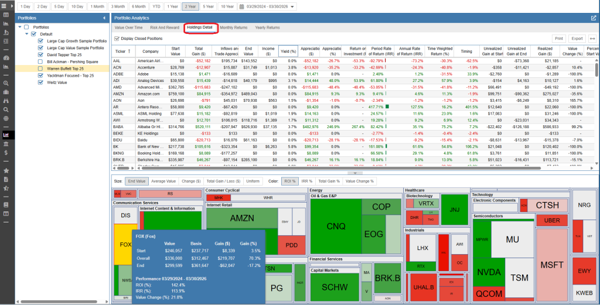Toggle Display Closed Positions checkbox
Viewport: 600px width, 305px height.
(x=117, y=39)
